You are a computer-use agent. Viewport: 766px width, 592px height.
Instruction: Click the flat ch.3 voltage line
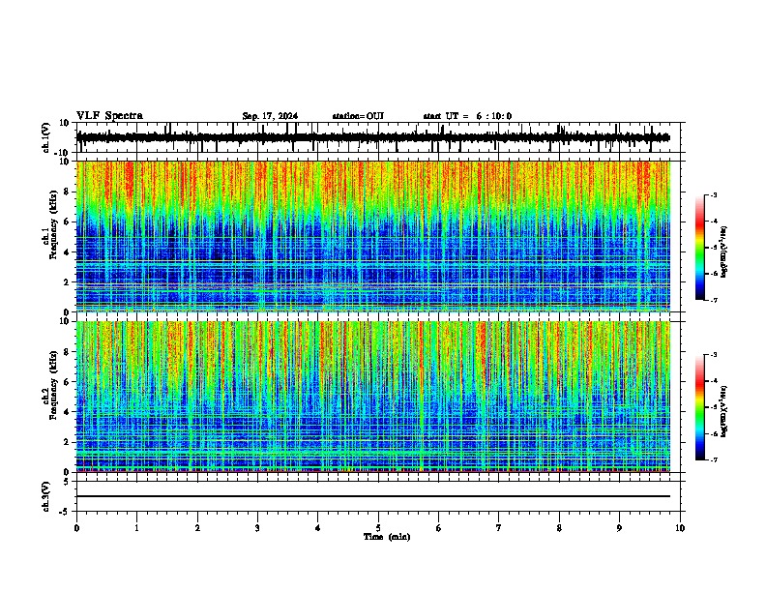tap(373, 496)
